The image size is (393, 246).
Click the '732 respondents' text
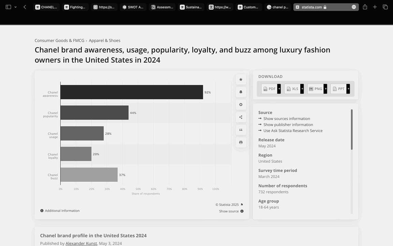point(274,192)
